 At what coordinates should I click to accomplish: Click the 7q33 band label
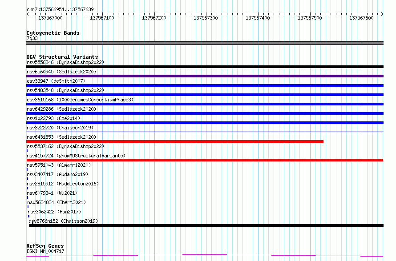pos(32,38)
